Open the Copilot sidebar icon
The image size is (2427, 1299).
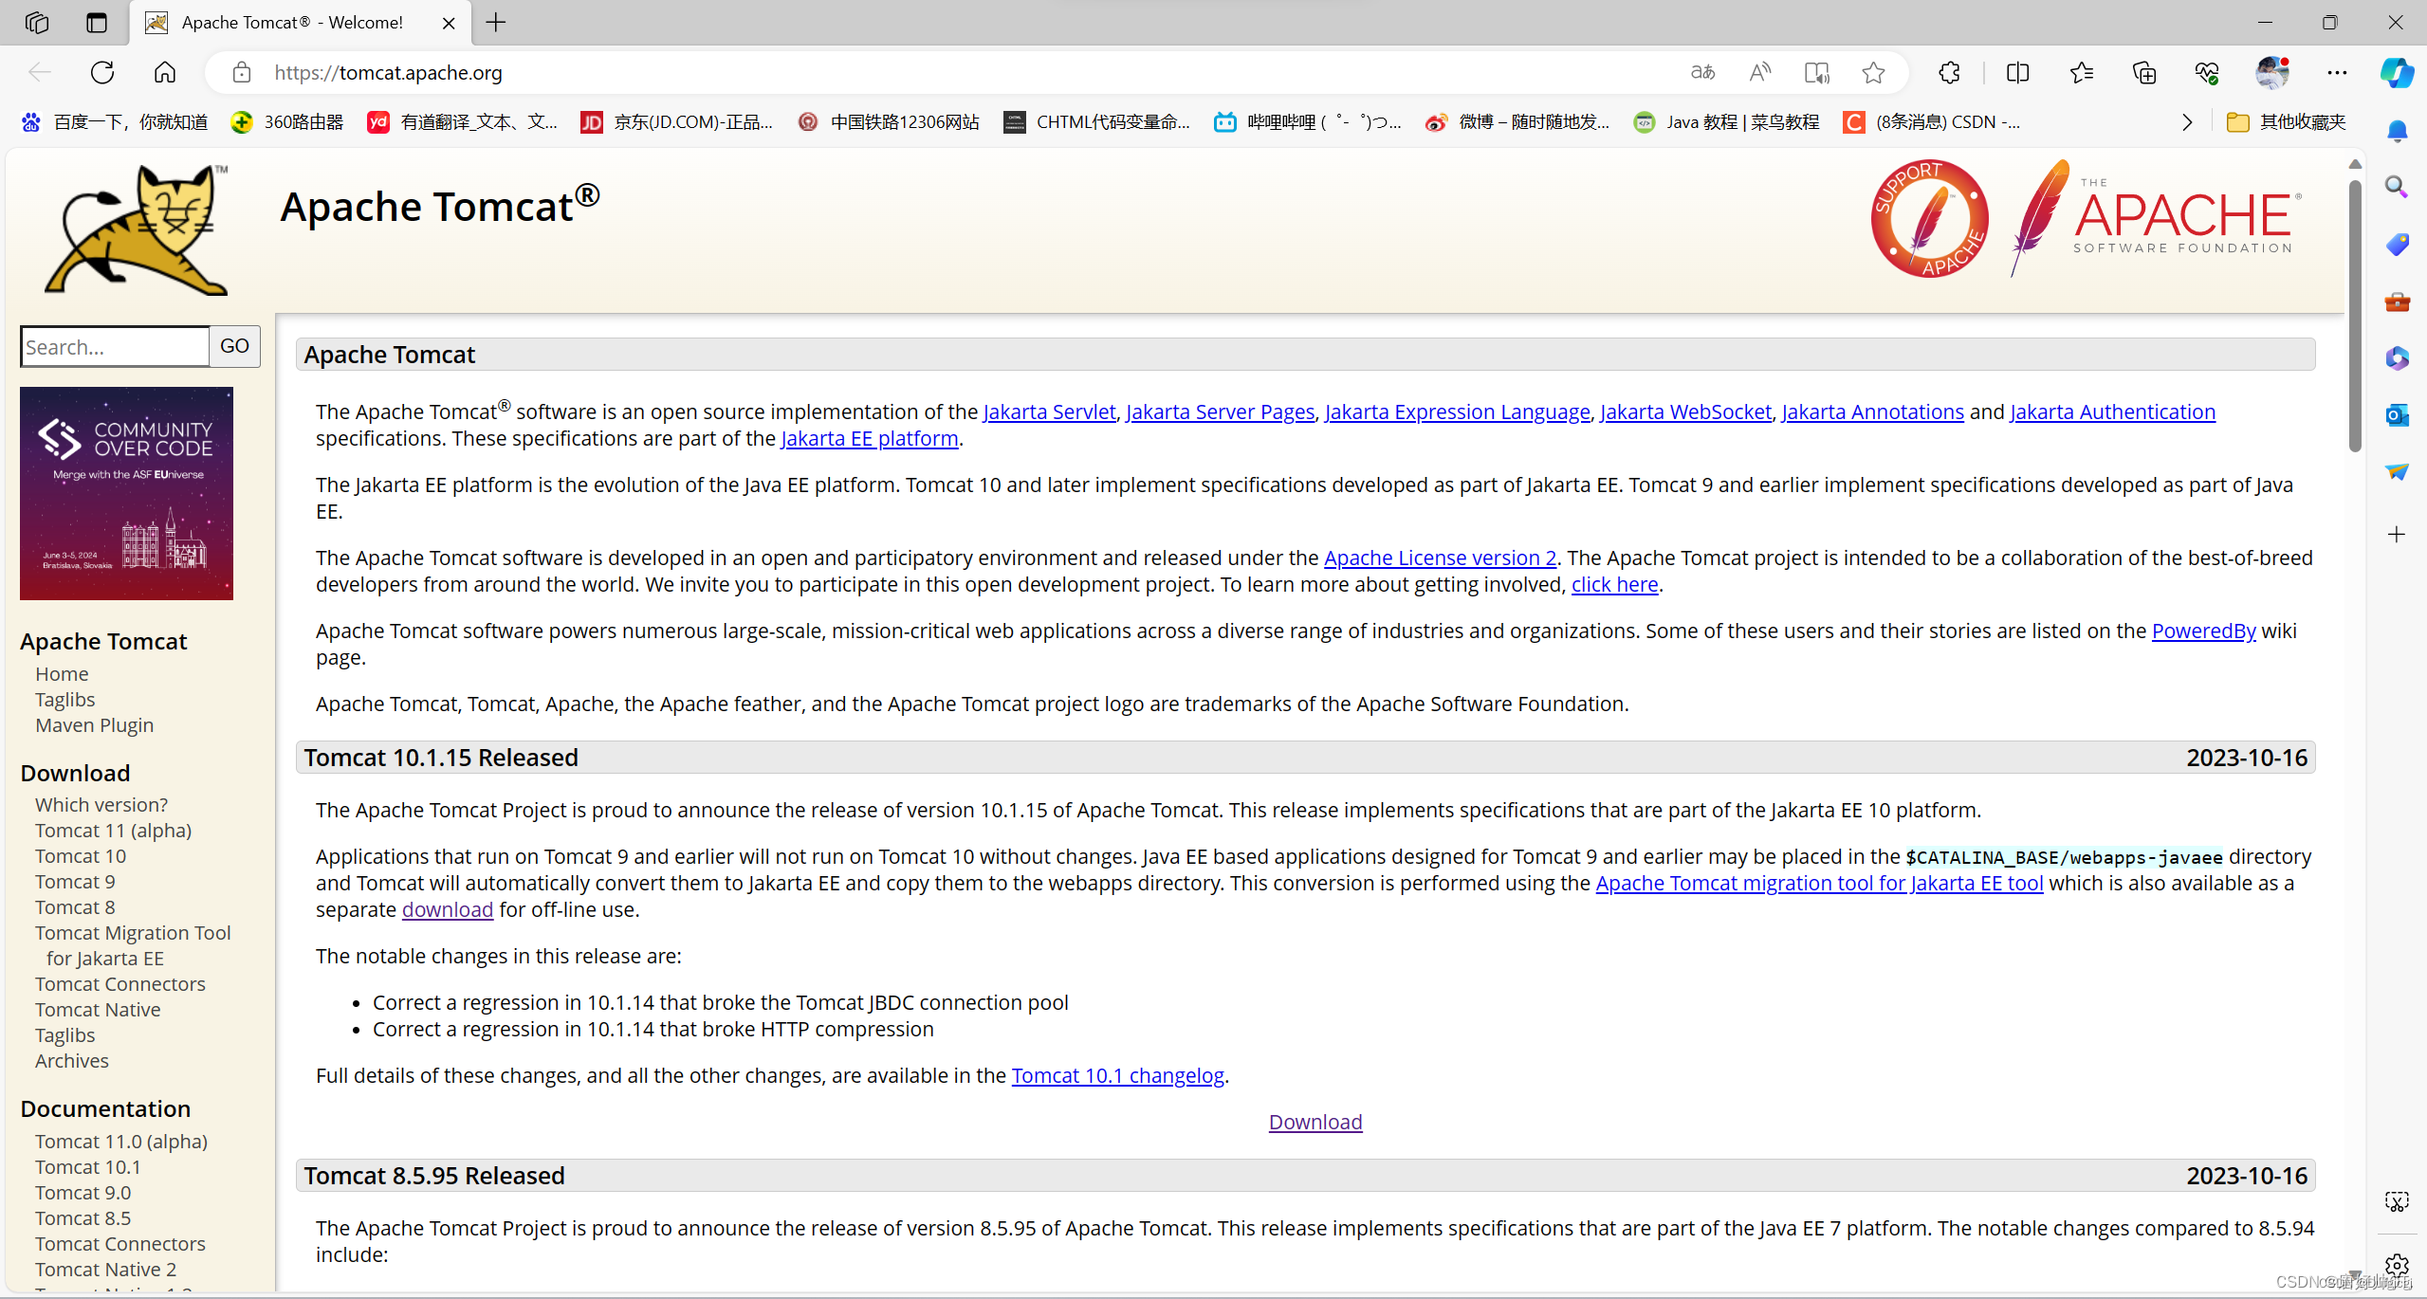tap(2397, 72)
